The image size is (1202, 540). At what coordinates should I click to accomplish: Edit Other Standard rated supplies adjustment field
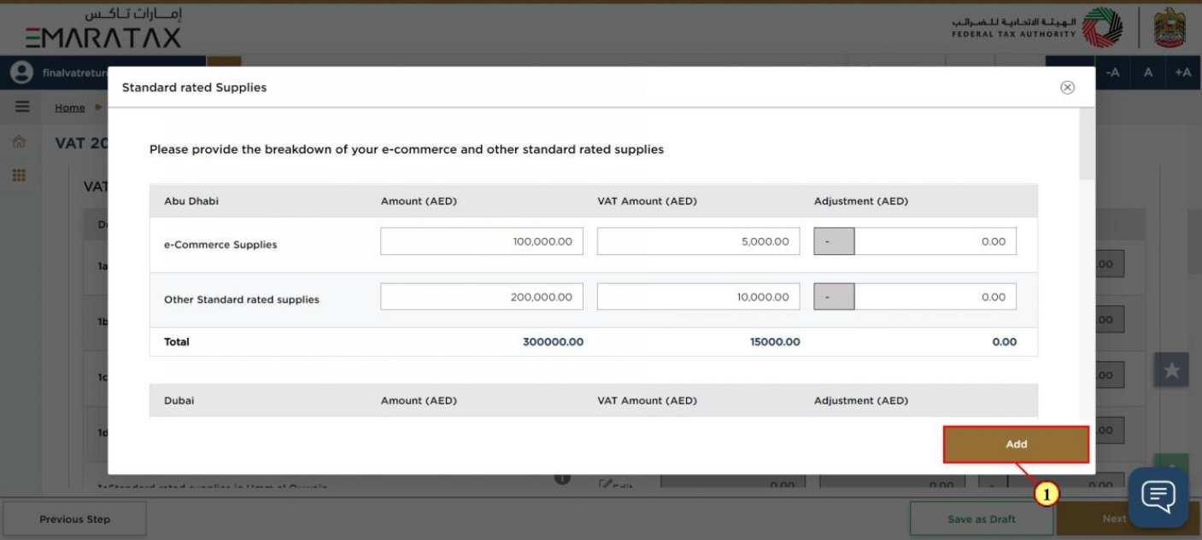pyautogui.click(x=935, y=297)
